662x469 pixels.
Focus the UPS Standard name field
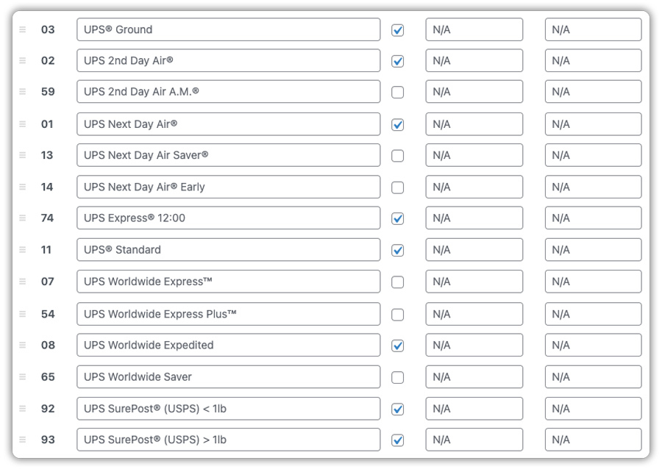pyautogui.click(x=229, y=250)
